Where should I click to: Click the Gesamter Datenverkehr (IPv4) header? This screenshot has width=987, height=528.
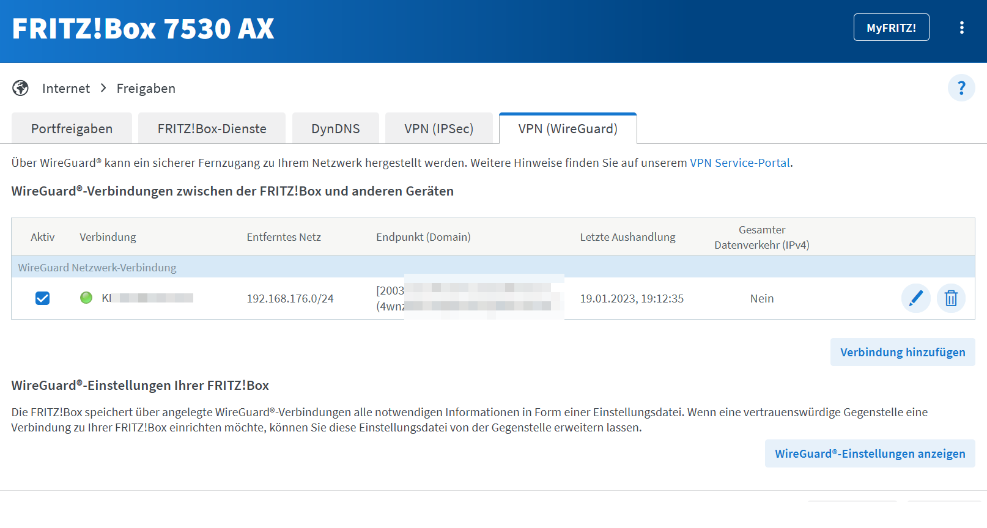pos(762,237)
